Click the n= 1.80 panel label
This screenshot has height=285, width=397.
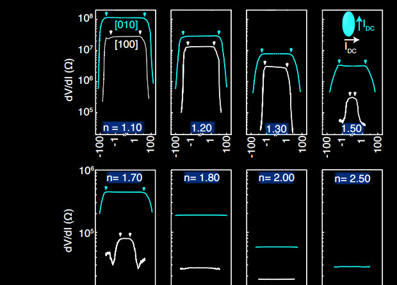(200, 177)
